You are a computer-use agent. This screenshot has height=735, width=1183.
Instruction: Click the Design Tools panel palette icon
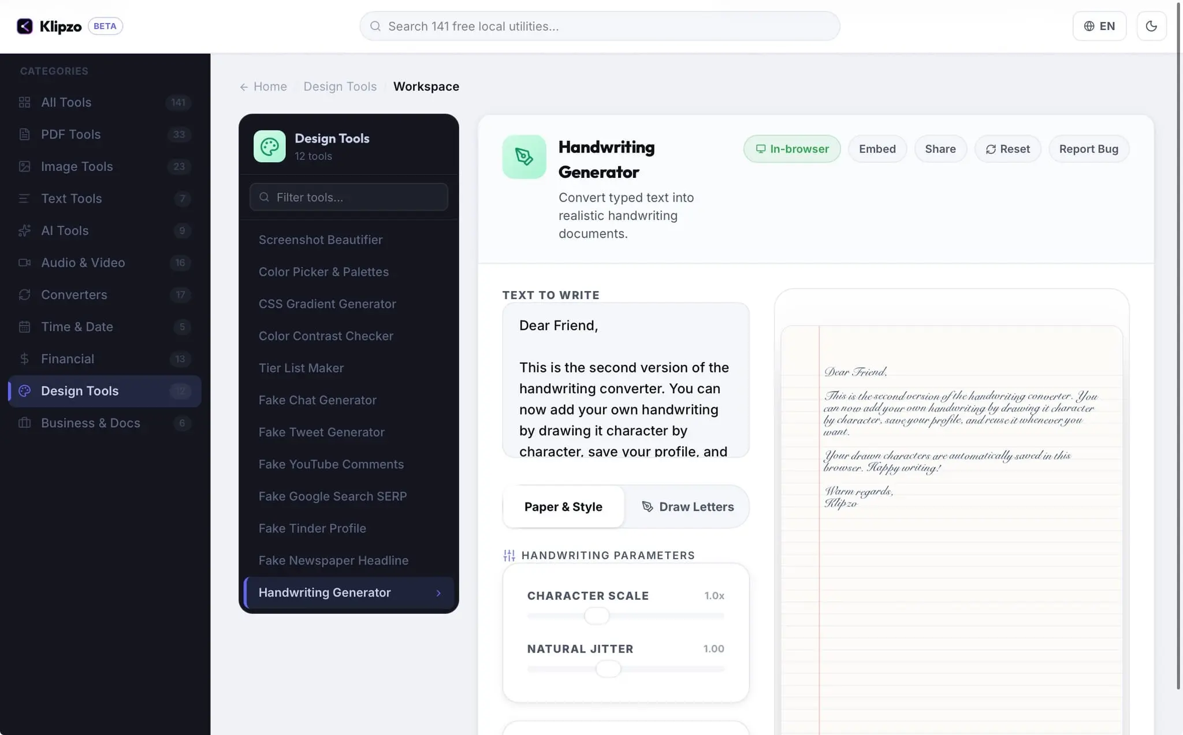270,146
